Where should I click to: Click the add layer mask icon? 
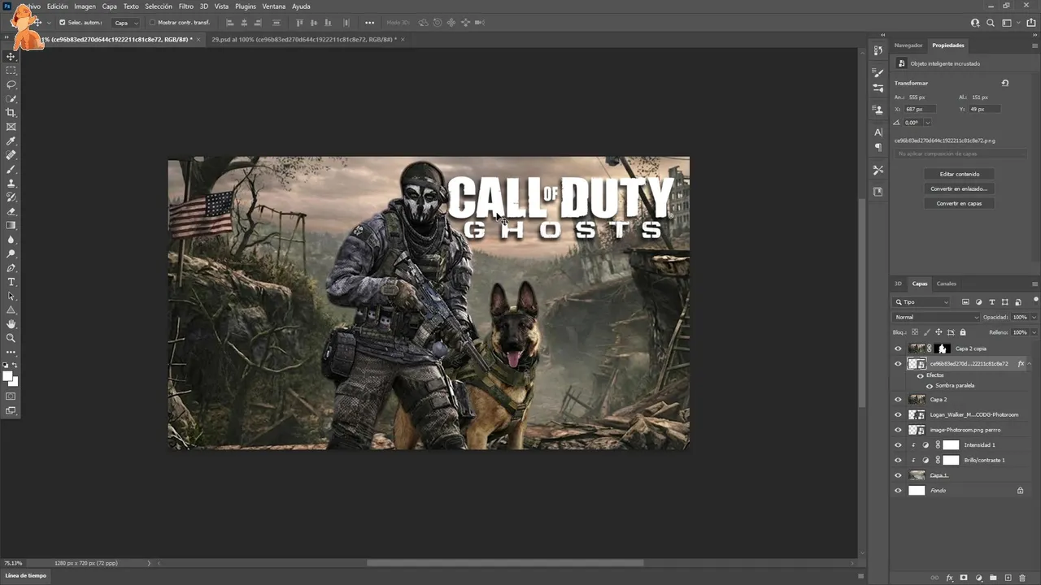coord(965,578)
